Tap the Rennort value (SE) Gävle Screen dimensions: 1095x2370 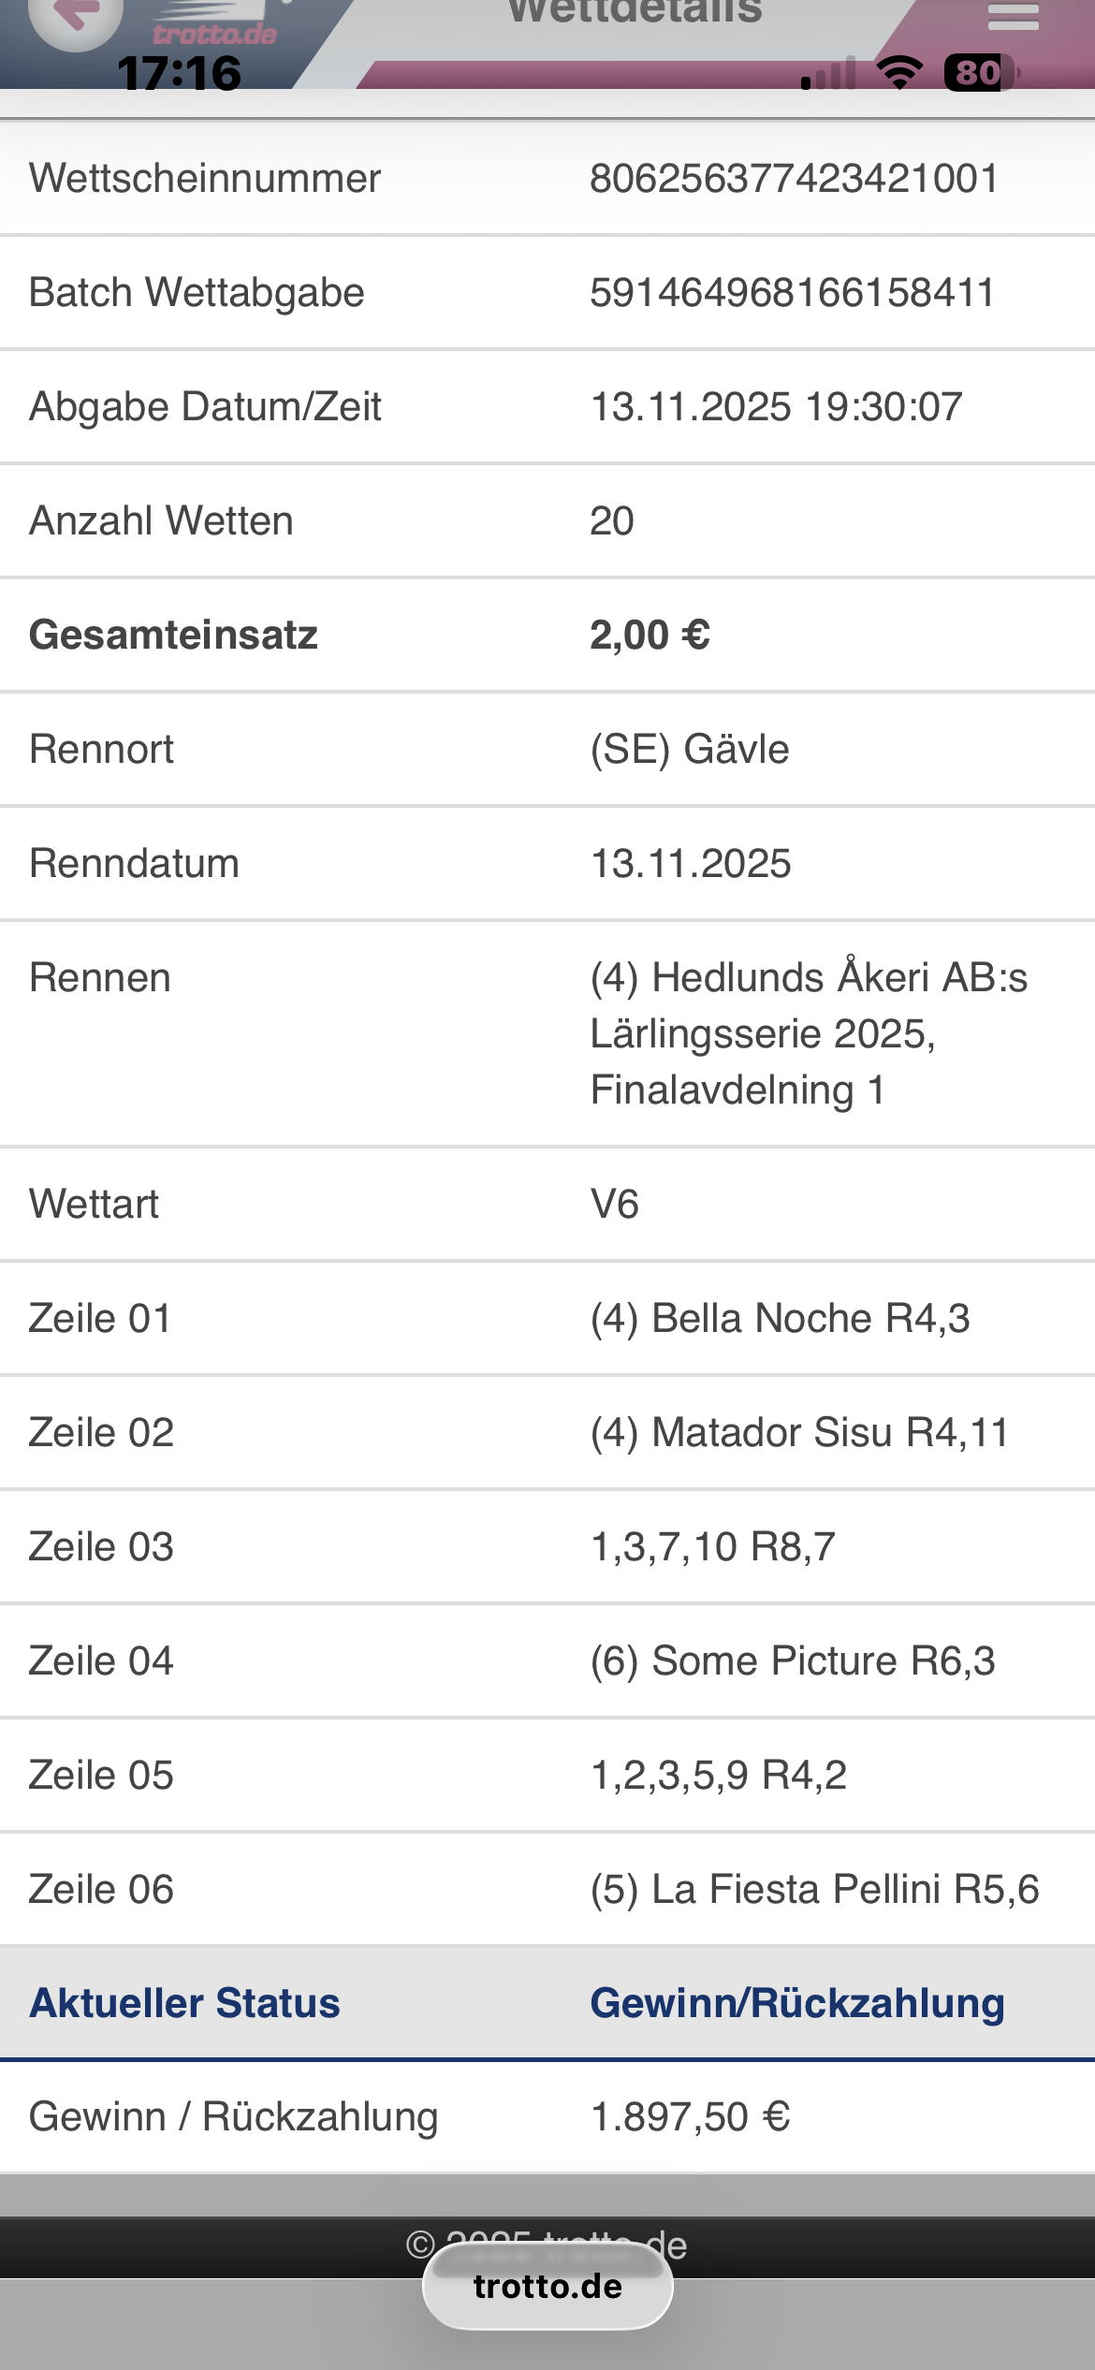[x=690, y=749]
